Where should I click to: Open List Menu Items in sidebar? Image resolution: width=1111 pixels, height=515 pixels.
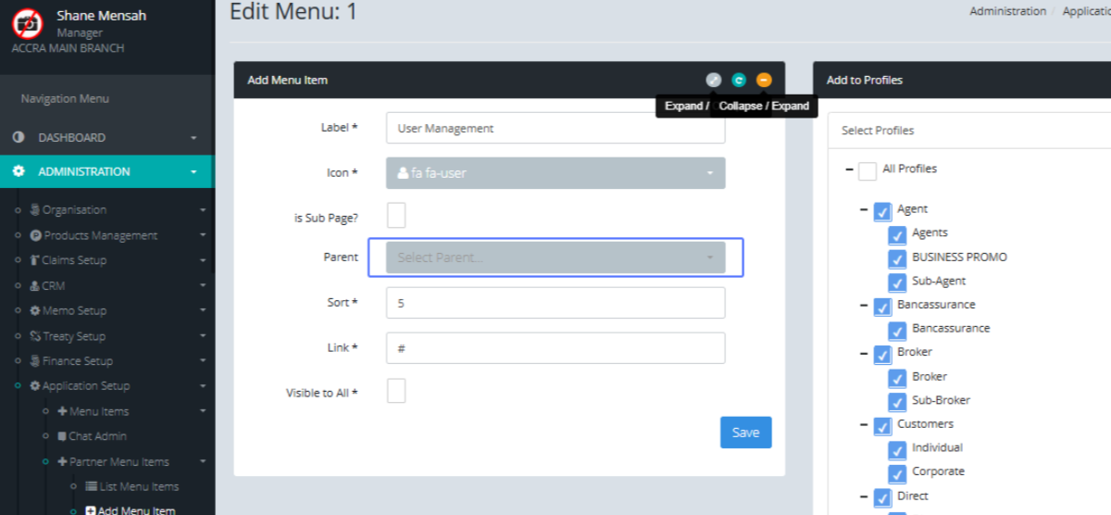[x=138, y=486]
